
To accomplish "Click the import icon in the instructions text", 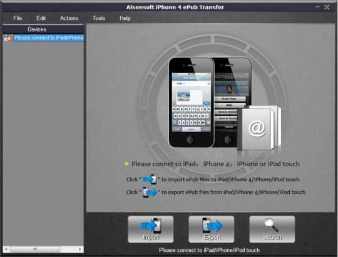I will pyautogui.click(x=150, y=179).
